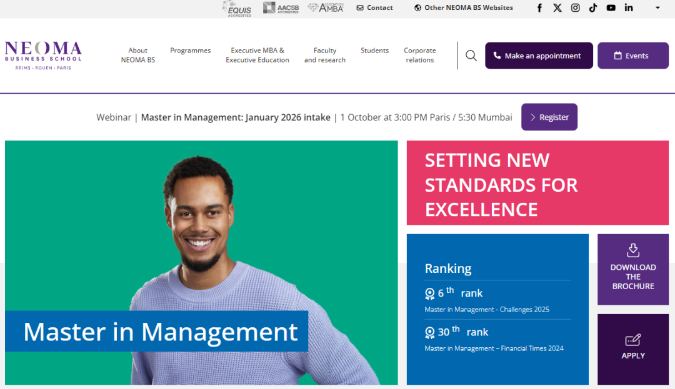Open Executive MBA & Executive Education menu
Image resolution: width=675 pixels, height=389 pixels.
[257, 55]
